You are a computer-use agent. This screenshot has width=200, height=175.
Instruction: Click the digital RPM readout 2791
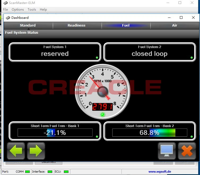pyautogui.click(x=102, y=107)
